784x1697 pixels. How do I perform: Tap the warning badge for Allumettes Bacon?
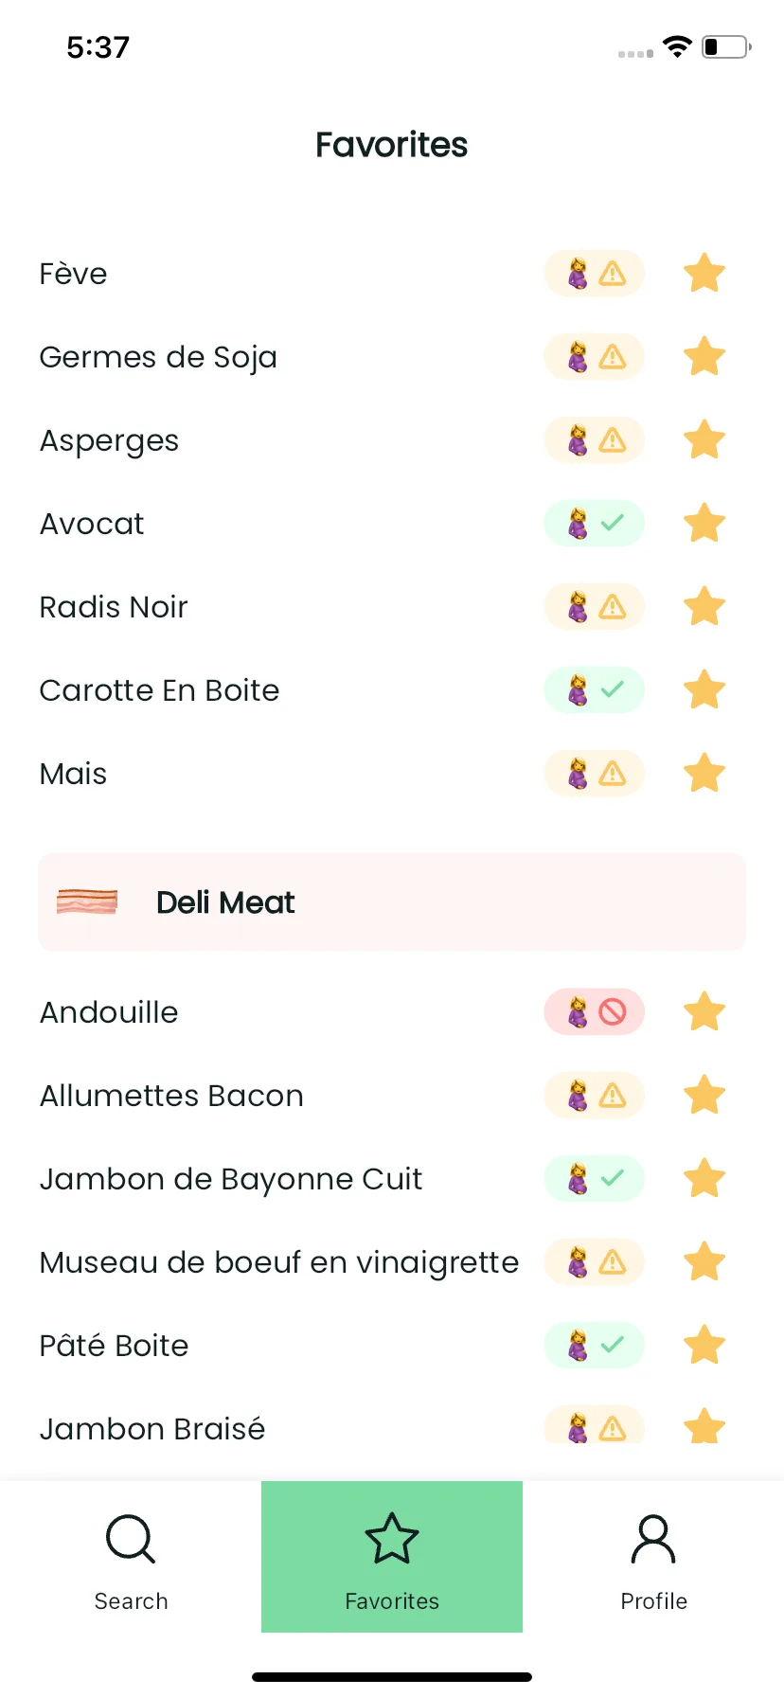(x=595, y=1096)
